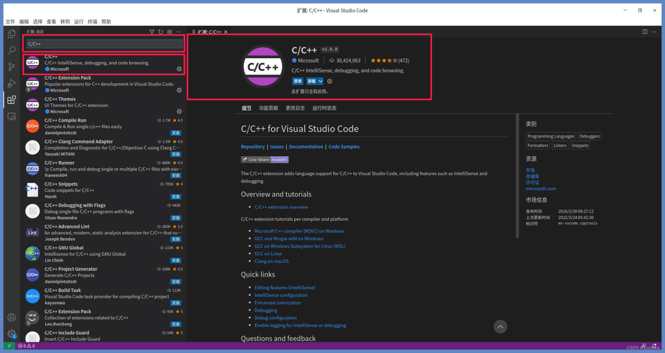665x353 pixels.
Task: Open the uninstall dropdown chevron next to 卸载
Action: pos(320,81)
